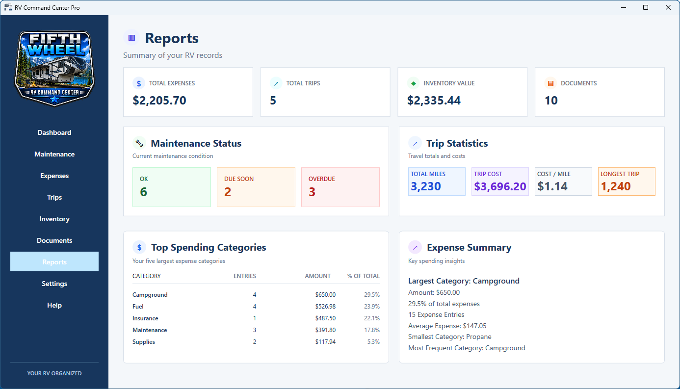This screenshot has width=680, height=389.
Task: Click the Fifth Wheel logo image
Action: (x=54, y=68)
